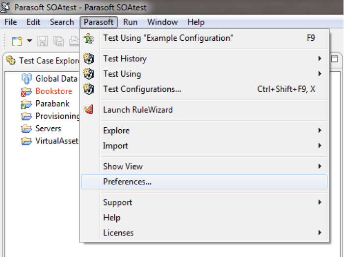Open the Edit menu

click(x=33, y=22)
